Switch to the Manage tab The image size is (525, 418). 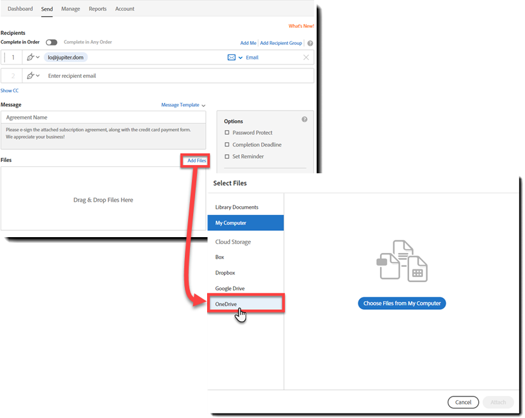[70, 9]
